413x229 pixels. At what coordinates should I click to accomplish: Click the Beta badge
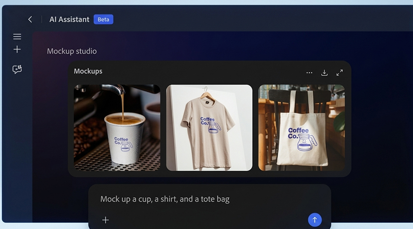click(103, 20)
